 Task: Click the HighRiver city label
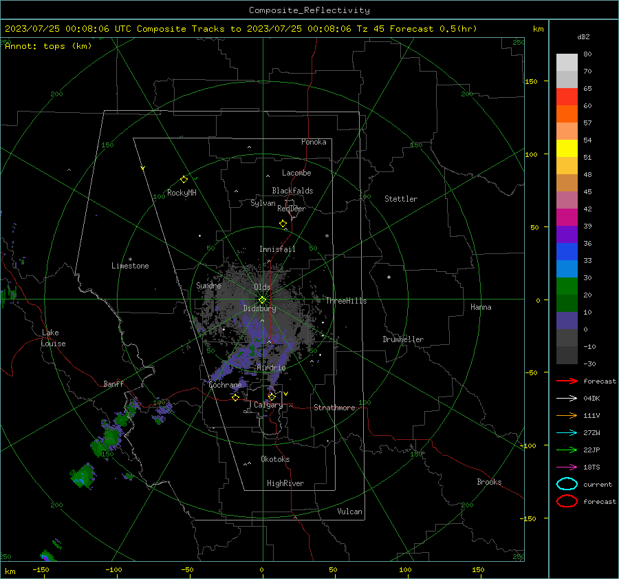[x=285, y=483]
